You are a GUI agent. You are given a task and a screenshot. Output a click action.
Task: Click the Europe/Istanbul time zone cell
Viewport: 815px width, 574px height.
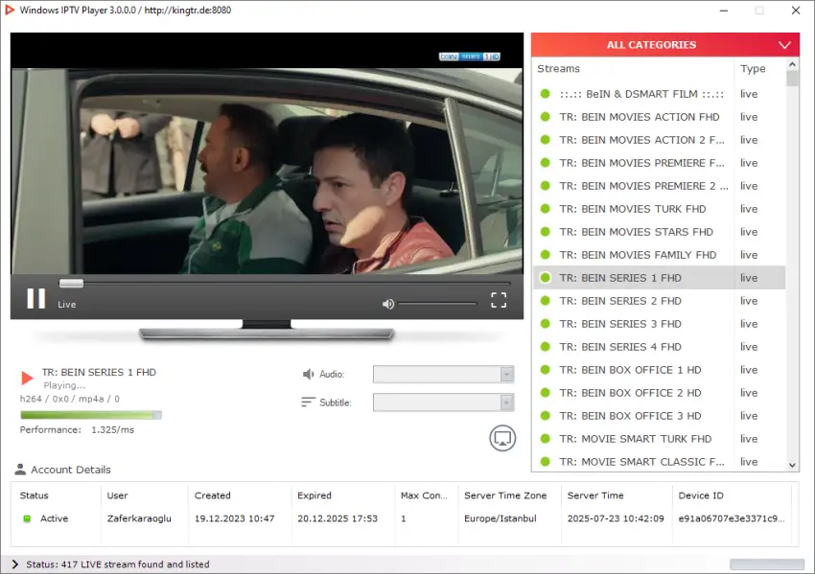[500, 518]
